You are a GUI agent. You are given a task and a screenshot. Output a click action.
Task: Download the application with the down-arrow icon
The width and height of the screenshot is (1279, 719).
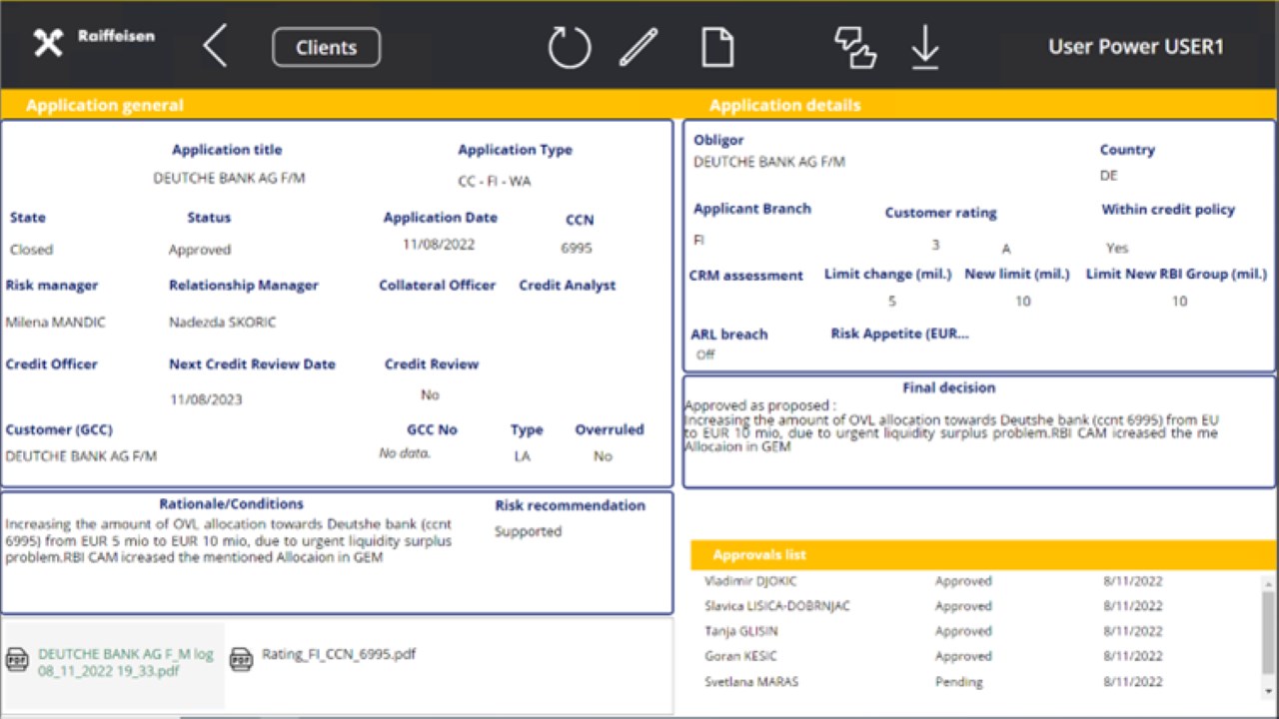point(925,47)
